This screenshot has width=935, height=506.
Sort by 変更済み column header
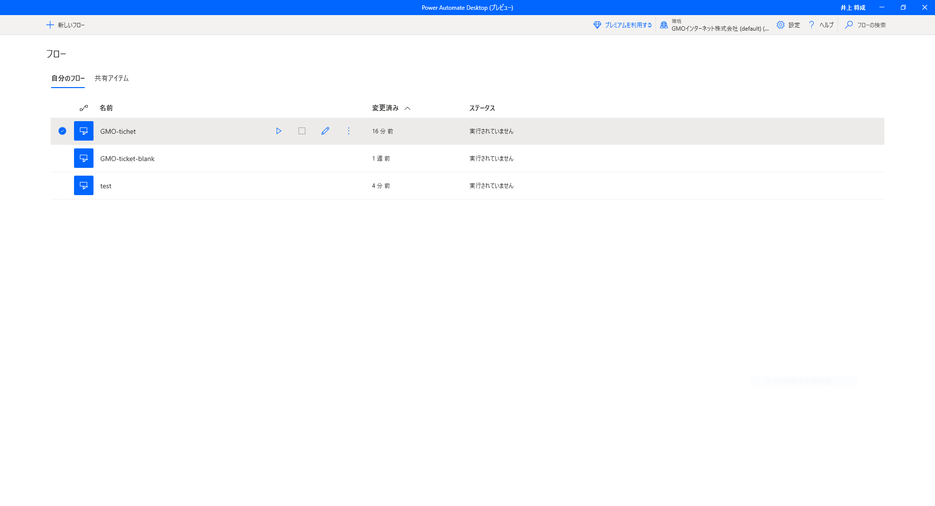386,108
